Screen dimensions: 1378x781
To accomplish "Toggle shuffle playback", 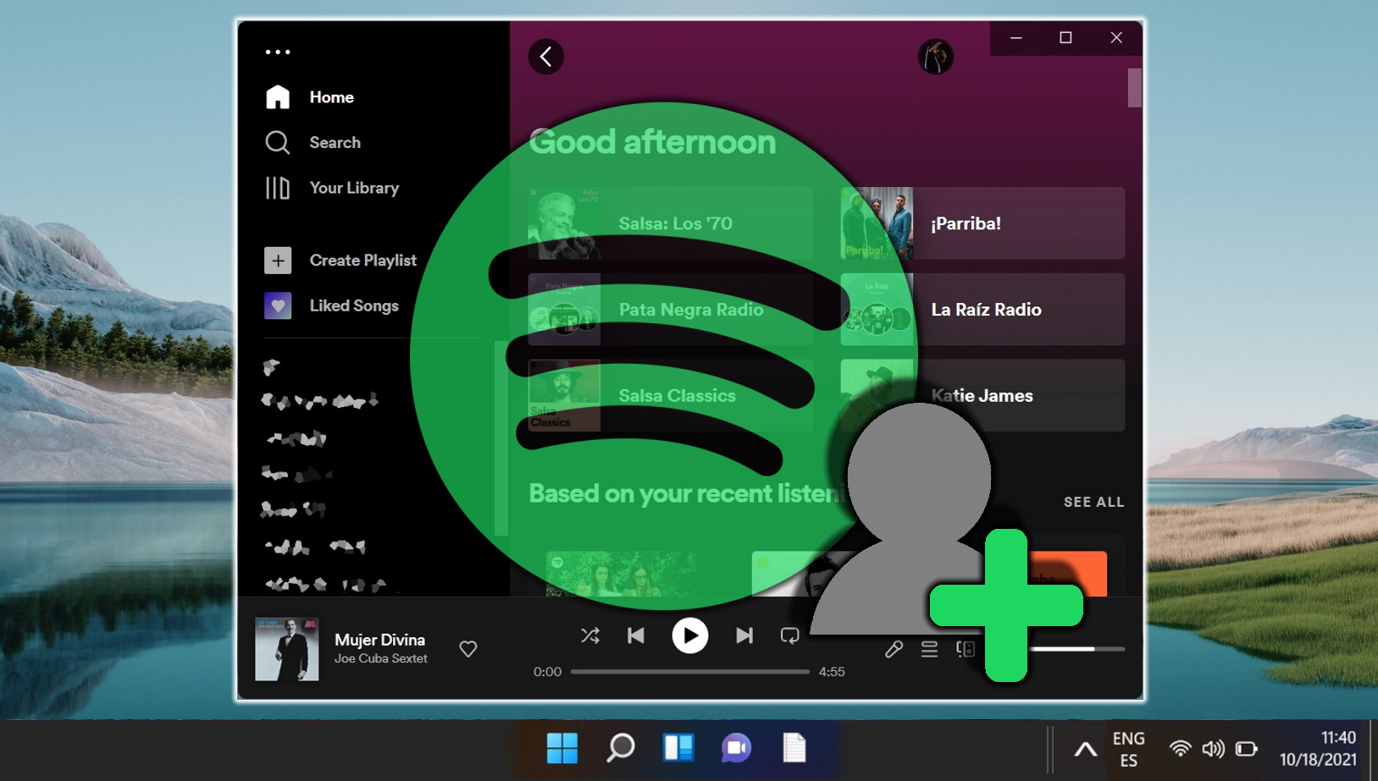I will pos(590,635).
